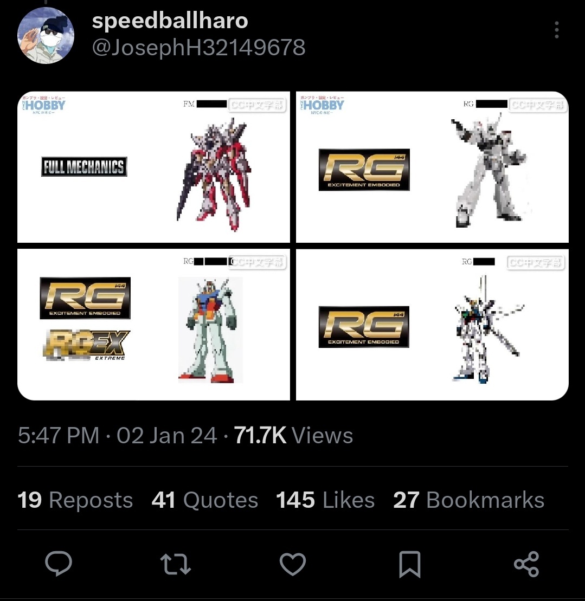Click the repost arrows icon
The height and width of the screenshot is (601, 585).
pyautogui.click(x=176, y=564)
